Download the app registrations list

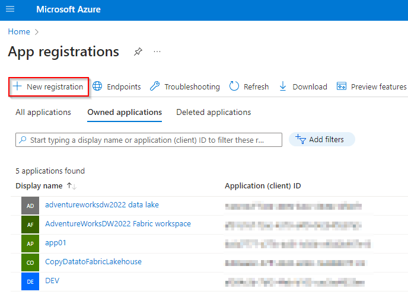coord(303,86)
